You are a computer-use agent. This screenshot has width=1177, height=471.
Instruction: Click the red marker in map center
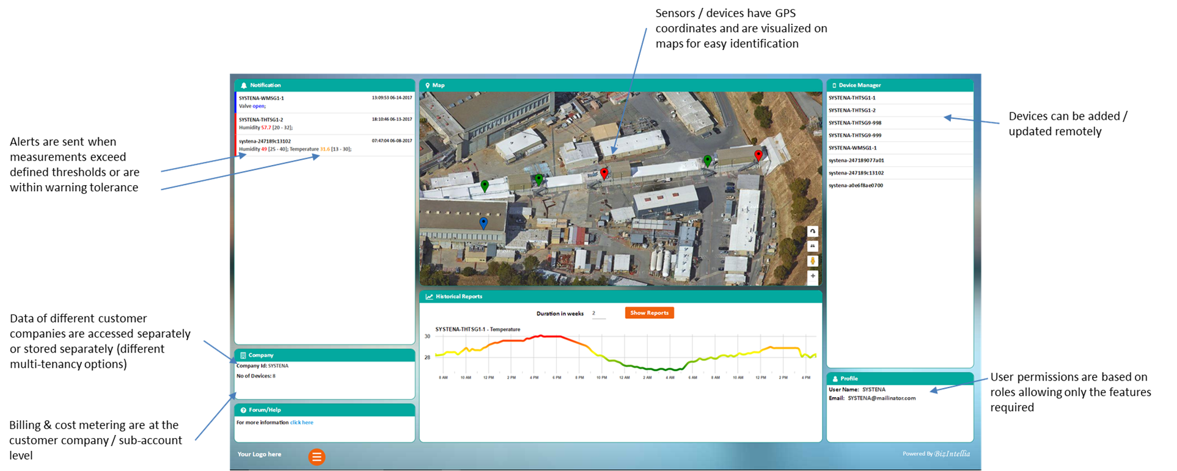(x=604, y=173)
